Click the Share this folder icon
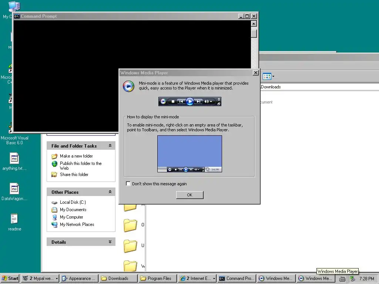This screenshot has height=284, width=379. [x=54, y=175]
